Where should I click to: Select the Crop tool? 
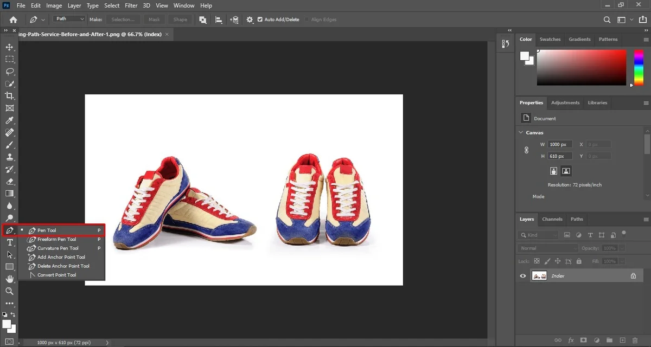9,96
